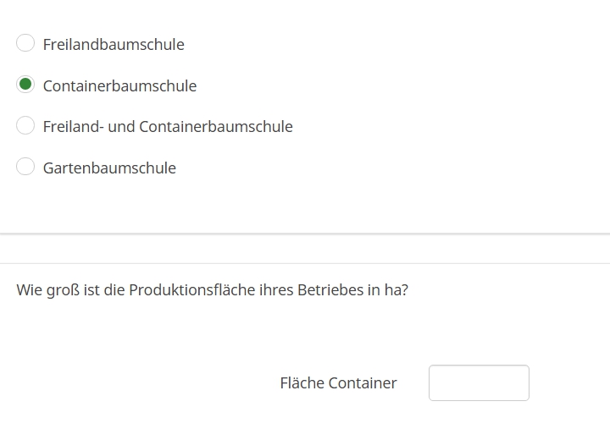Viewport: 610px width, 429px height.
Task: Select the Freilandbaumschule radio button
Action: (x=25, y=43)
